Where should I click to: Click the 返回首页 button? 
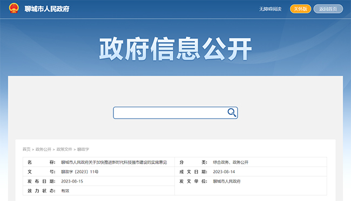tap(328, 9)
